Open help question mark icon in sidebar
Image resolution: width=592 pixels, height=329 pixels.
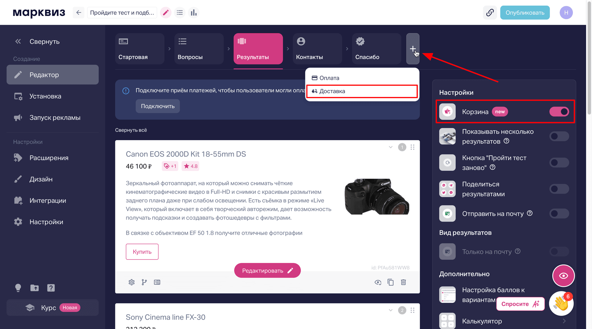pyautogui.click(x=51, y=288)
